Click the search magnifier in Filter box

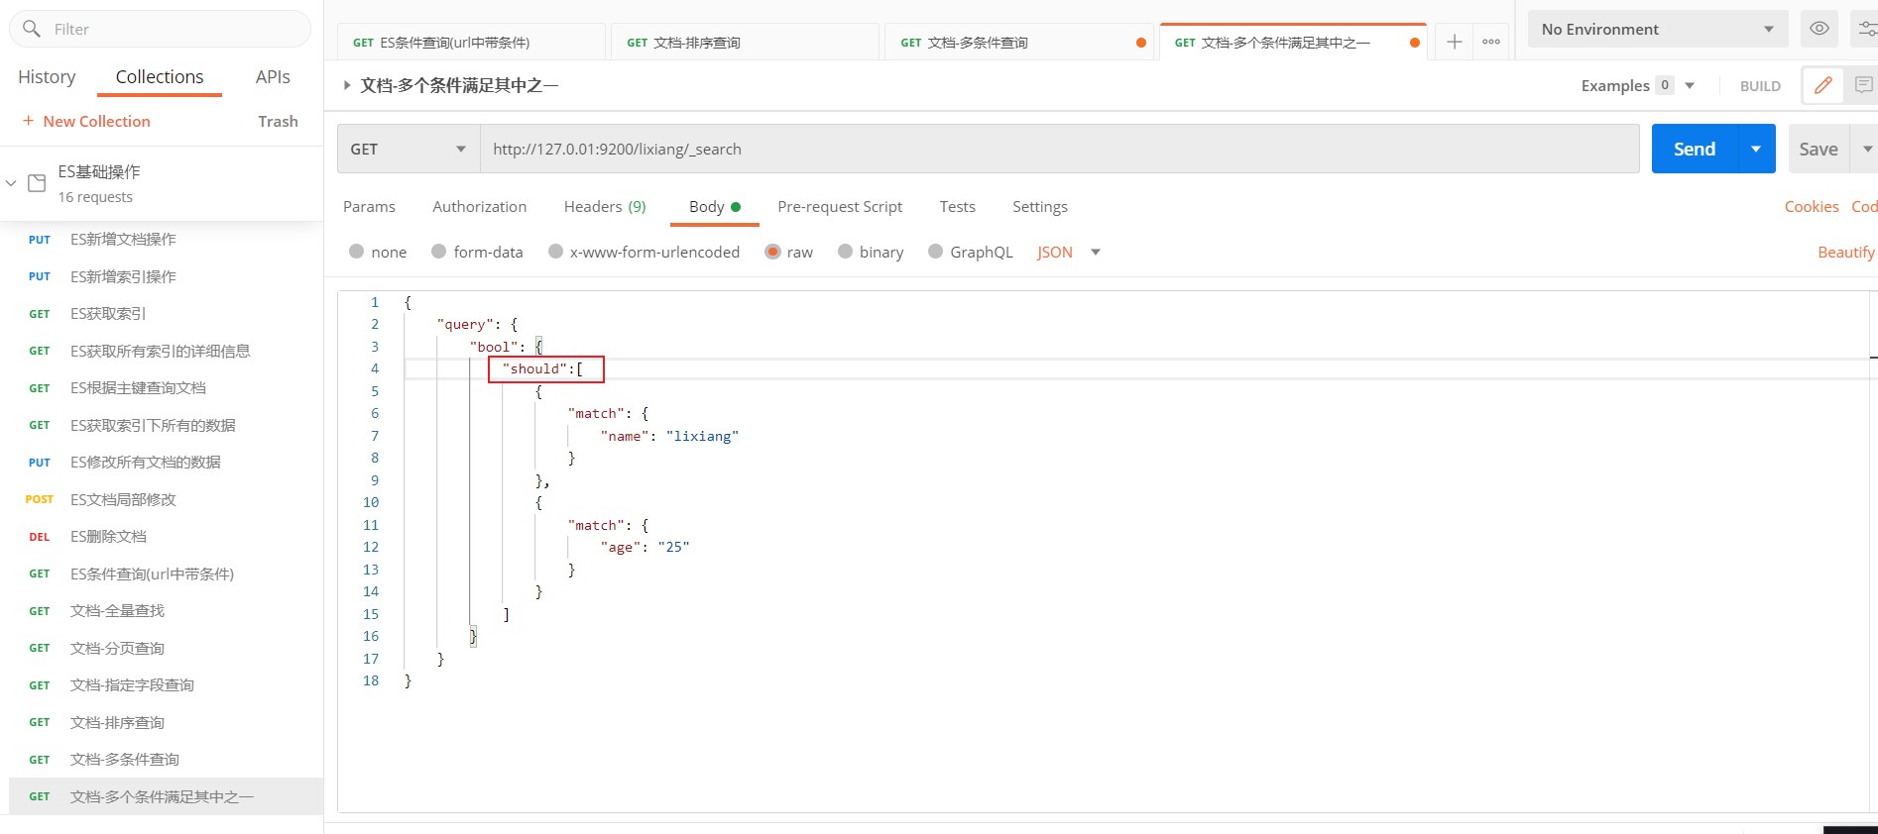pos(32,29)
